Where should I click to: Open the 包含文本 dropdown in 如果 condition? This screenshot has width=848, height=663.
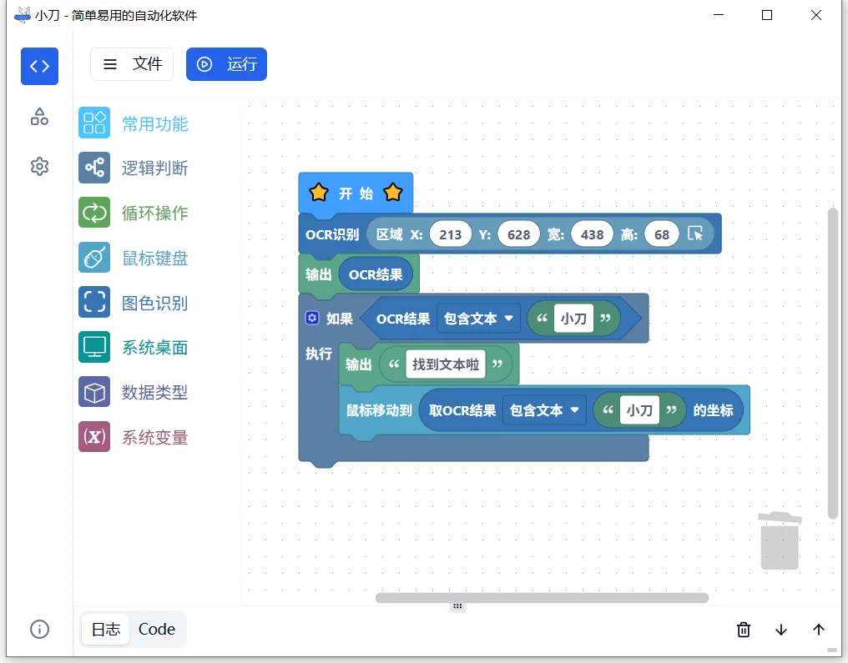[x=478, y=318]
